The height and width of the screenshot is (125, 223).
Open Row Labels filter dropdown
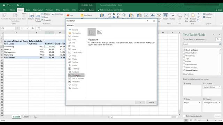click(27, 44)
